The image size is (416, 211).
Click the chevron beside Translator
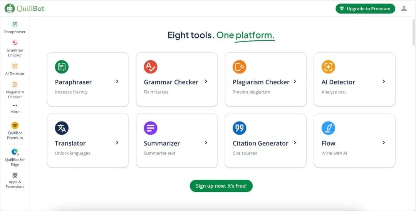[x=117, y=143]
